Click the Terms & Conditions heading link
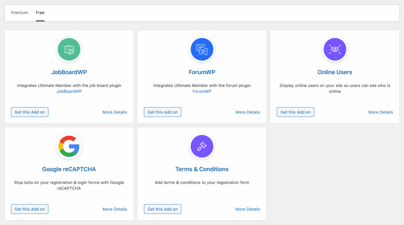Image resolution: width=404 pixels, height=225 pixels. coord(202,169)
